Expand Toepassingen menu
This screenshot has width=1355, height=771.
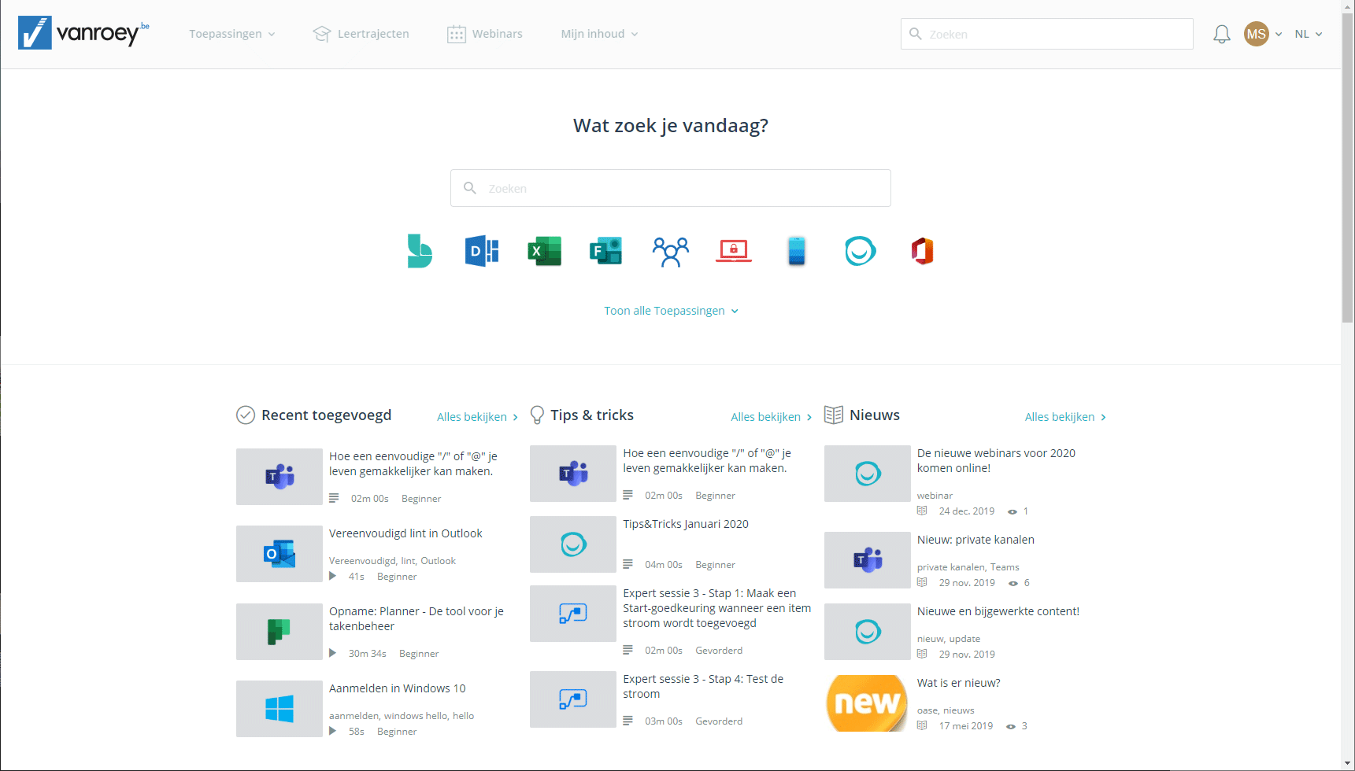[232, 34]
